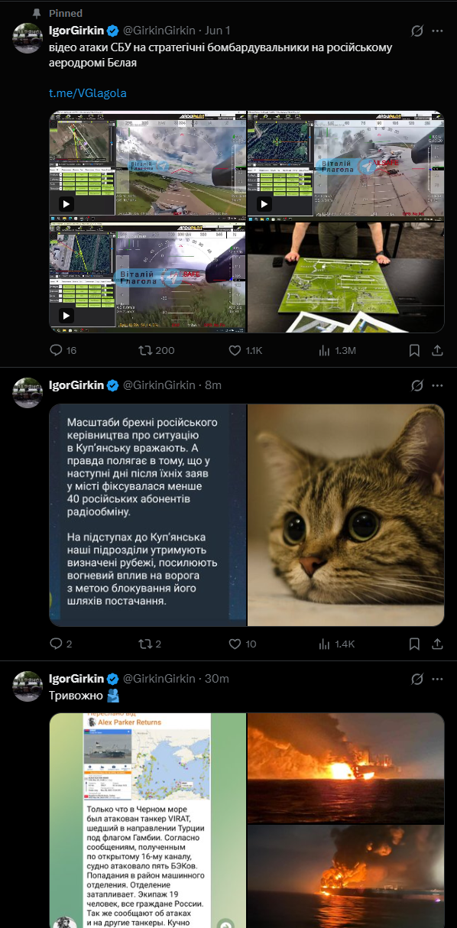
Task: View analytics showing 1.3M views
Action: pos(336,350)
